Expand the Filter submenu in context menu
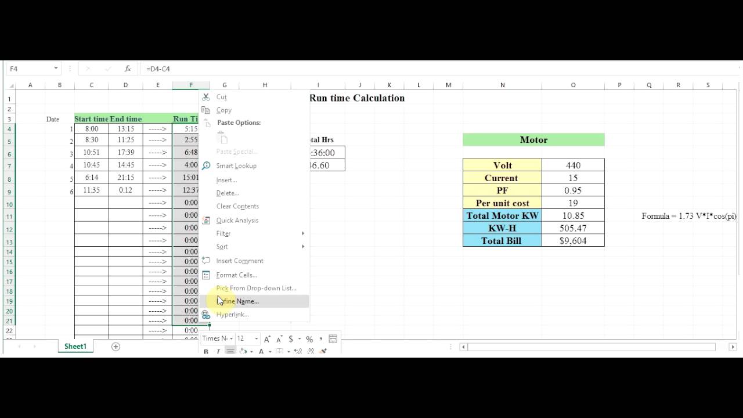743x418 pixels. 302,233
